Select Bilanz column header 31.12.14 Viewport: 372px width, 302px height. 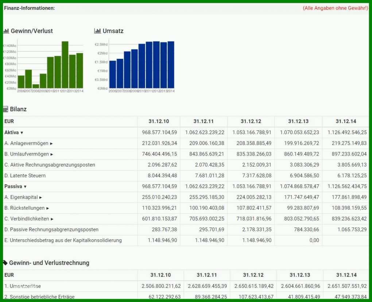pyautogui.click(x=346, y=121)
